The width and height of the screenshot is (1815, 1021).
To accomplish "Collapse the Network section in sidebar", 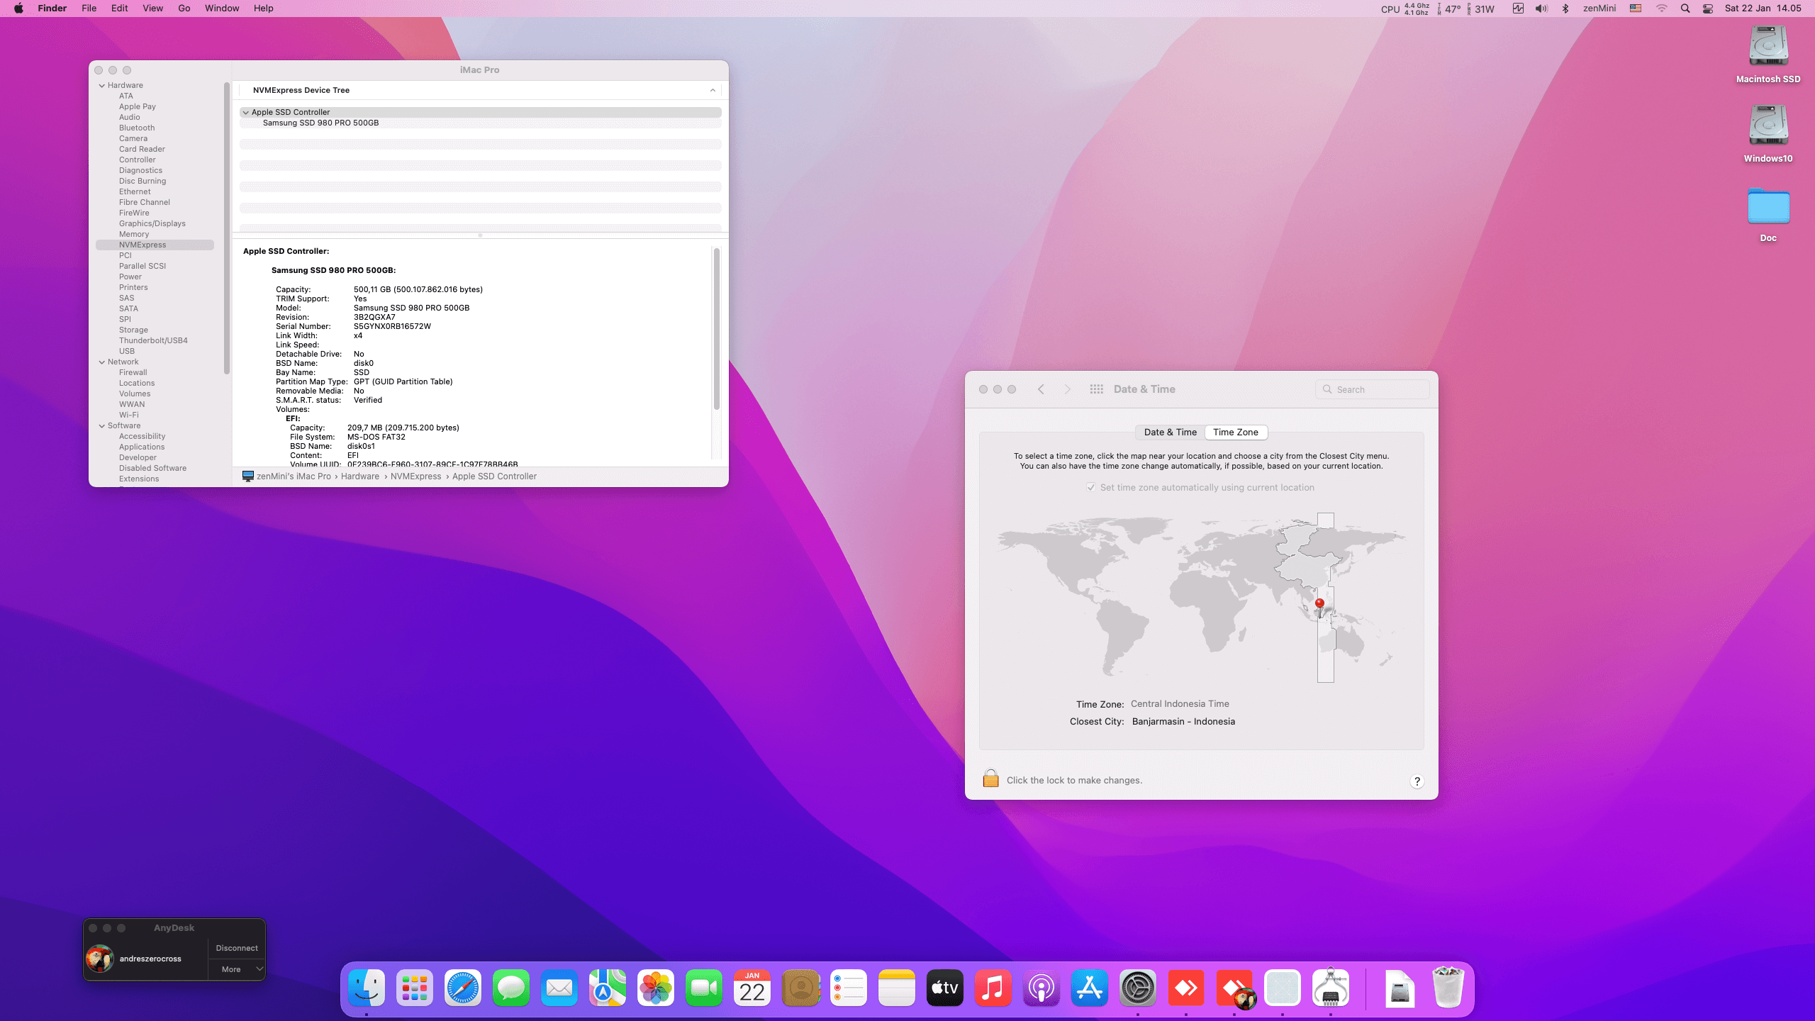I will (102, 362).
